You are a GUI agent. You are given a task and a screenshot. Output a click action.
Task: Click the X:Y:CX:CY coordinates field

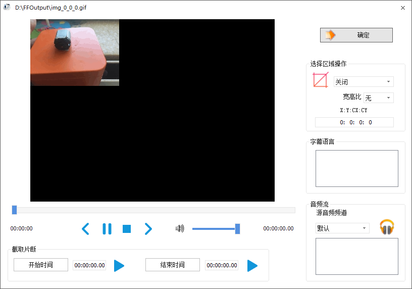pyautogui.click(x=354, y=122)
